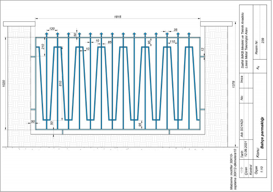Select the 210 vertical dimension
Image resolution: width=273 pixels, height=192 pixels.
coord(43,46)
